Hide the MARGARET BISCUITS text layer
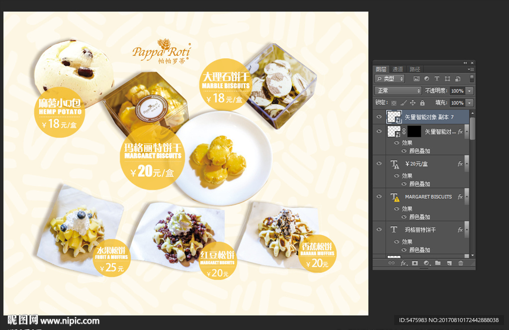 (x=379, y=197)
